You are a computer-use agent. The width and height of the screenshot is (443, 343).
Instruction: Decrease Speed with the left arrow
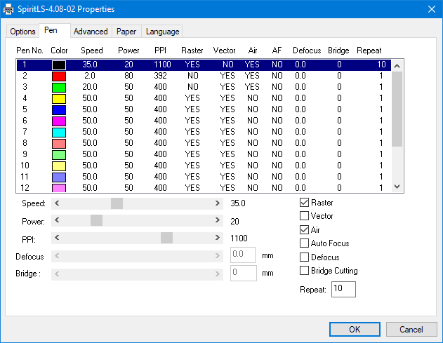point(57,203)
